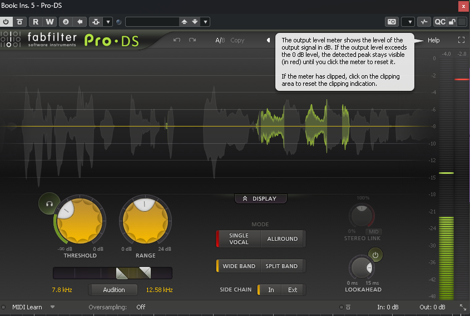Toggle A/B state switch
This screenshot has height=316, width=470.
click(220, 40)
